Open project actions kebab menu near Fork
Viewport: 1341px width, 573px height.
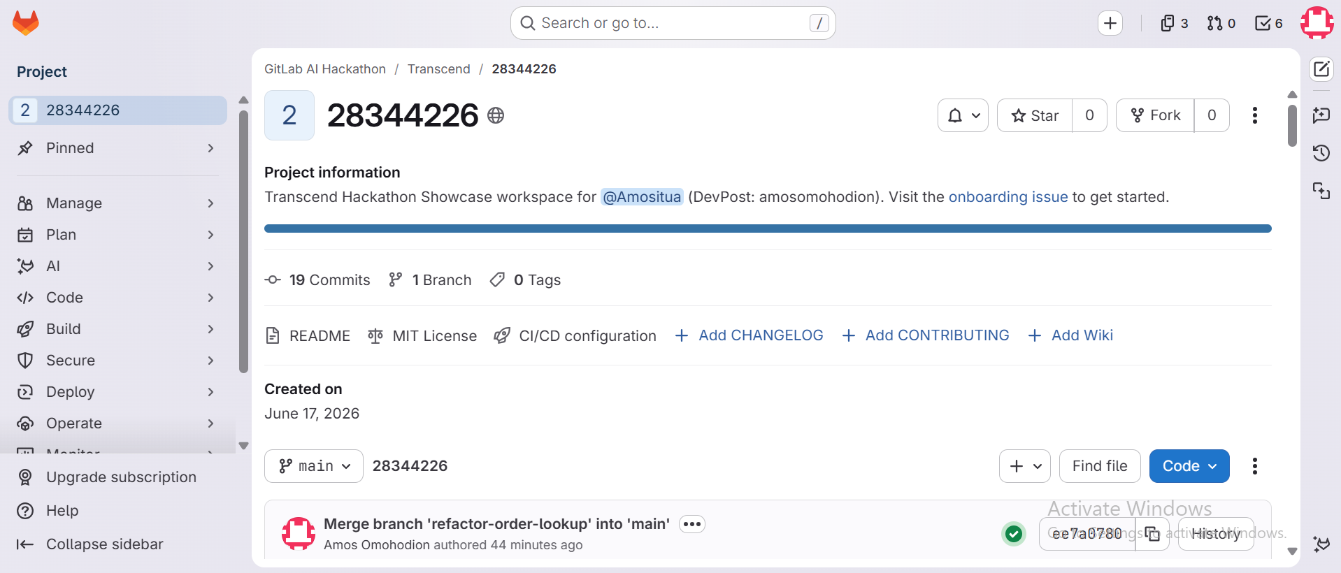click(1255, 115)
